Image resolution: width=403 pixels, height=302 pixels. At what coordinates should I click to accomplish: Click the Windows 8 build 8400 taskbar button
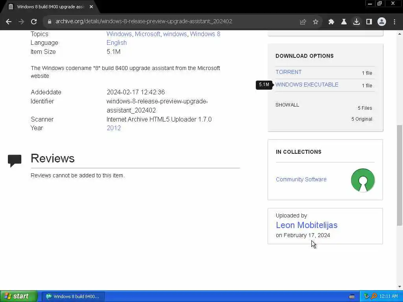[x=73, y=296]
